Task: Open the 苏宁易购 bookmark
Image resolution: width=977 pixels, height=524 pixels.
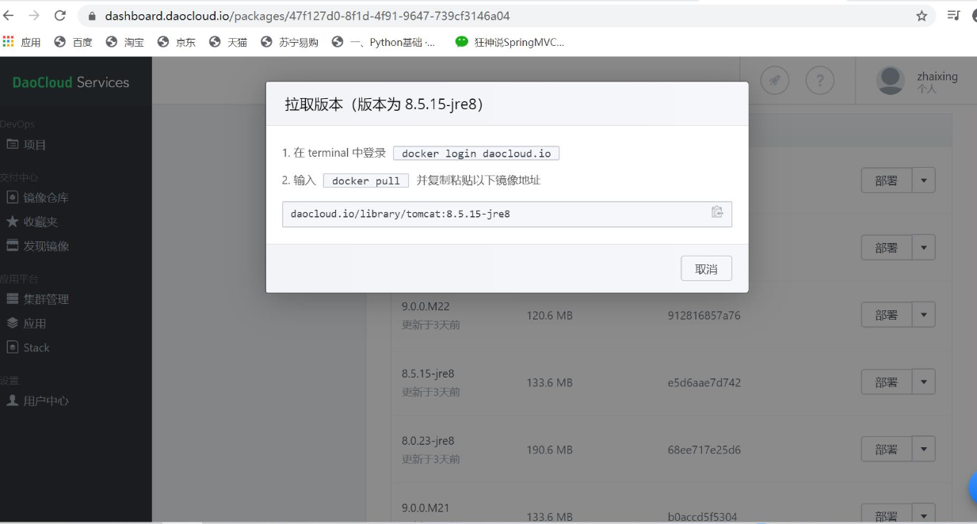Action: pos(289,43)
